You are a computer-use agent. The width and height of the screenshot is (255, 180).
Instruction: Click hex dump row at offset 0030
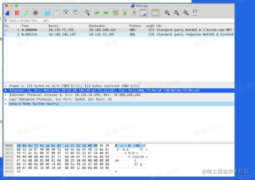[63, 157]
